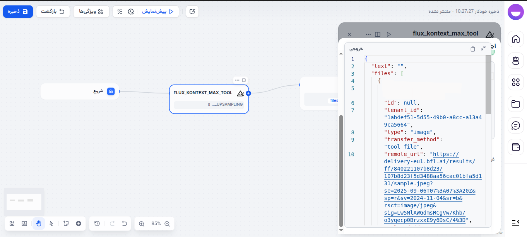Start پیش‌نمایش preview mode
The height and width of the screenshot is (237, 527).
pyautogui.click(x=157, y=11)
